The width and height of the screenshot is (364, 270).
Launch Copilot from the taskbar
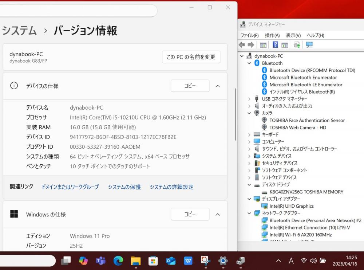(x=83, y=261)
